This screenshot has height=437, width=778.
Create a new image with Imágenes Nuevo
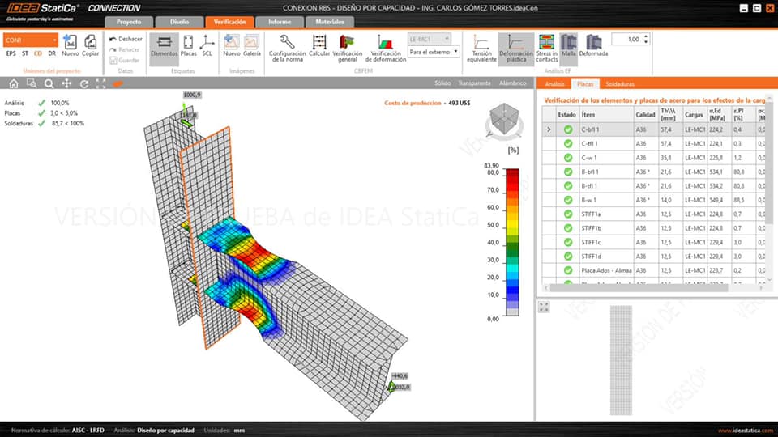pyautogui.click(x=231, y=45)
